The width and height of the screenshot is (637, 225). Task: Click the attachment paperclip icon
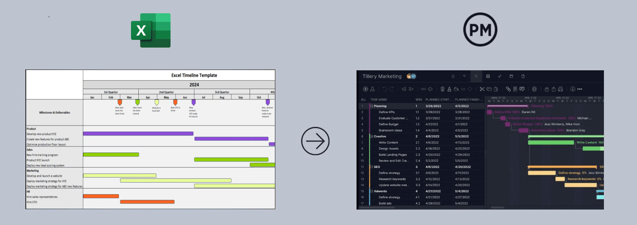(x=508, y=89)
